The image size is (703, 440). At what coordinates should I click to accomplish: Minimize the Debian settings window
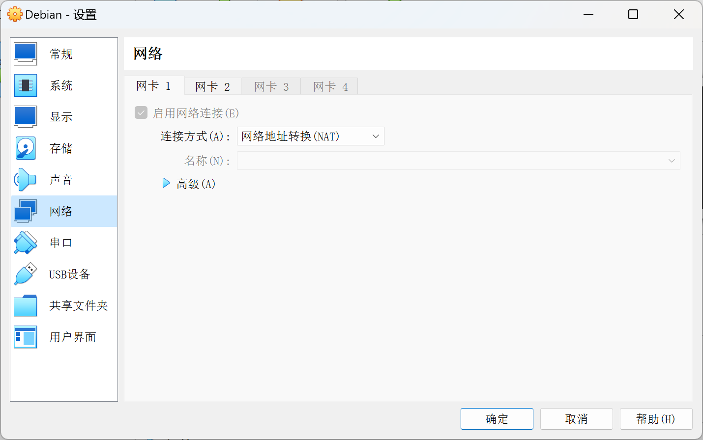point(588,14)
